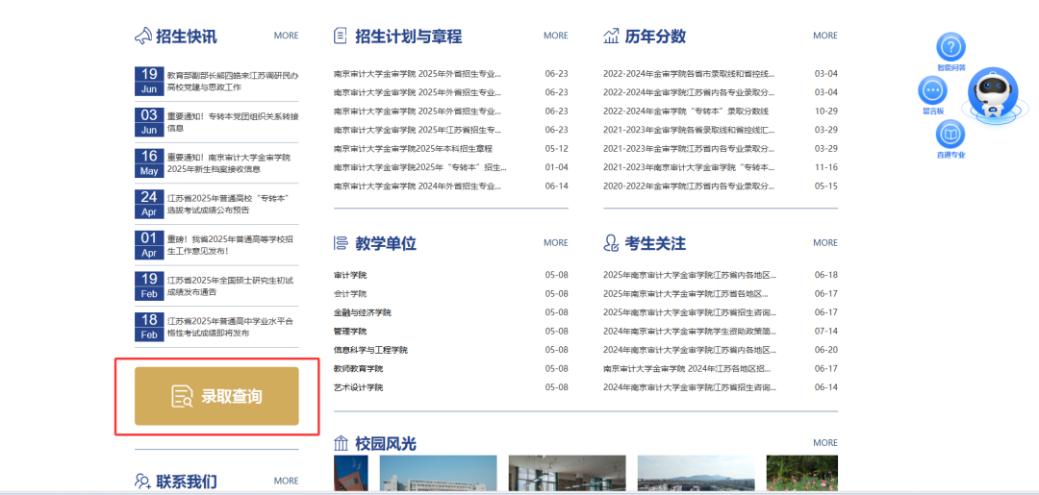This screenshot has width=1039, height=495.
Task: Open 2024年江苏省招生咨询 entry dated 06-14
Action: pos(690,387)
